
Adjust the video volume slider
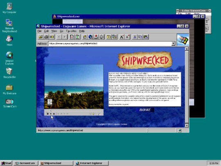[x=99, y=114]
